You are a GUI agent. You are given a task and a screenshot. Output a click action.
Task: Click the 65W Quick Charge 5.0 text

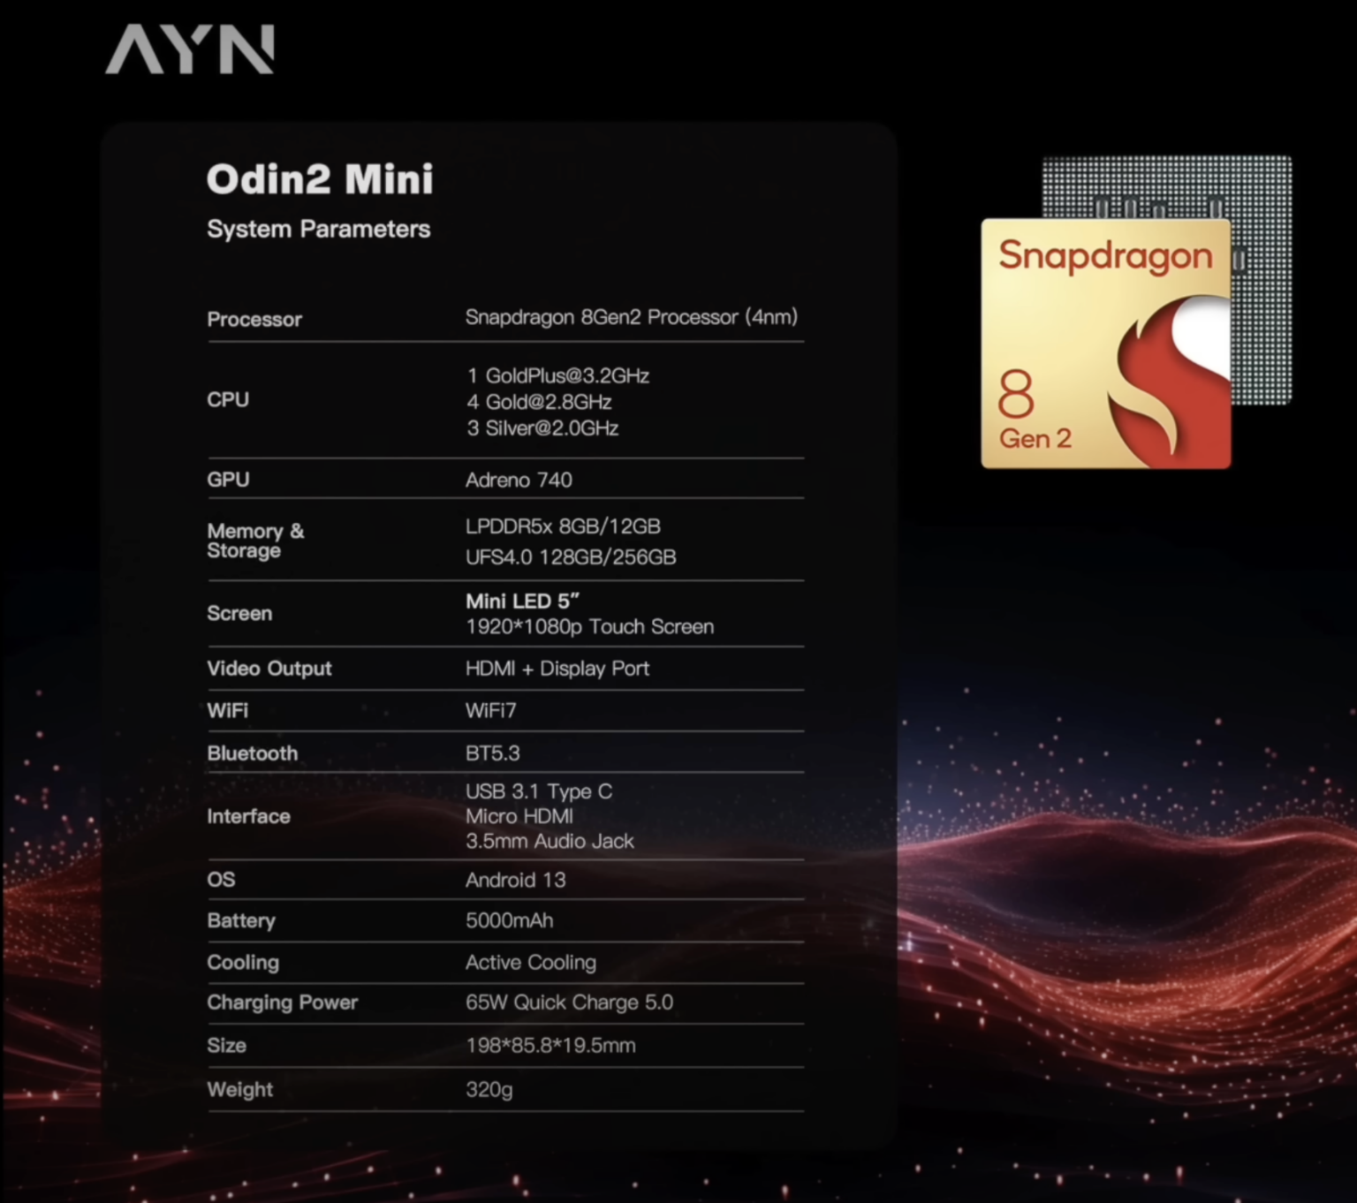pyautogui.click(x=570, y=1002)
